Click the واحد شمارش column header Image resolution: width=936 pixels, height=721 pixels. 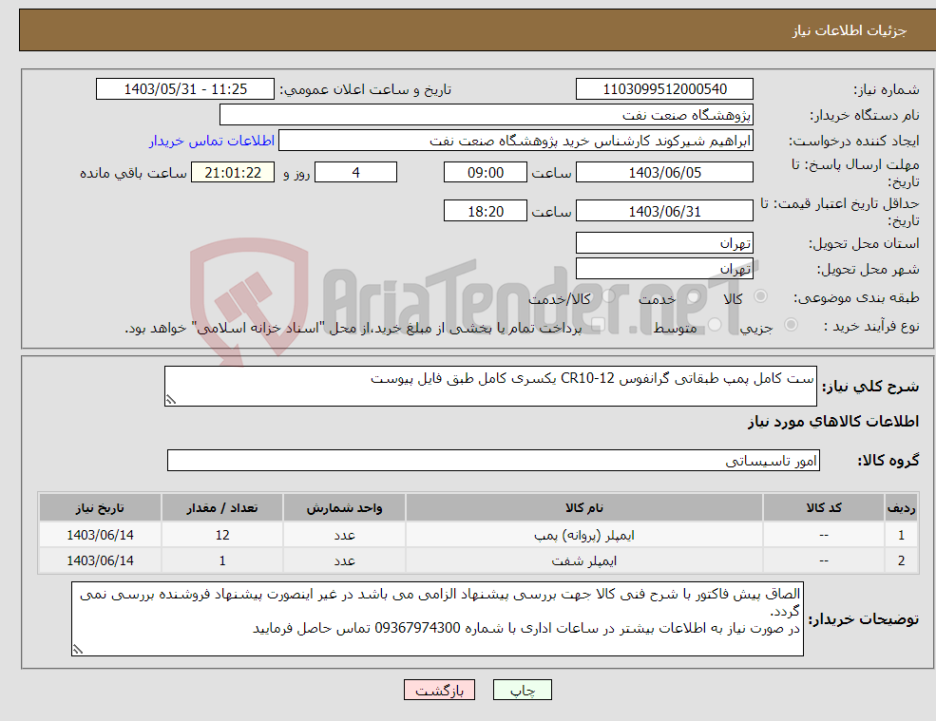[x=344, y=508]
